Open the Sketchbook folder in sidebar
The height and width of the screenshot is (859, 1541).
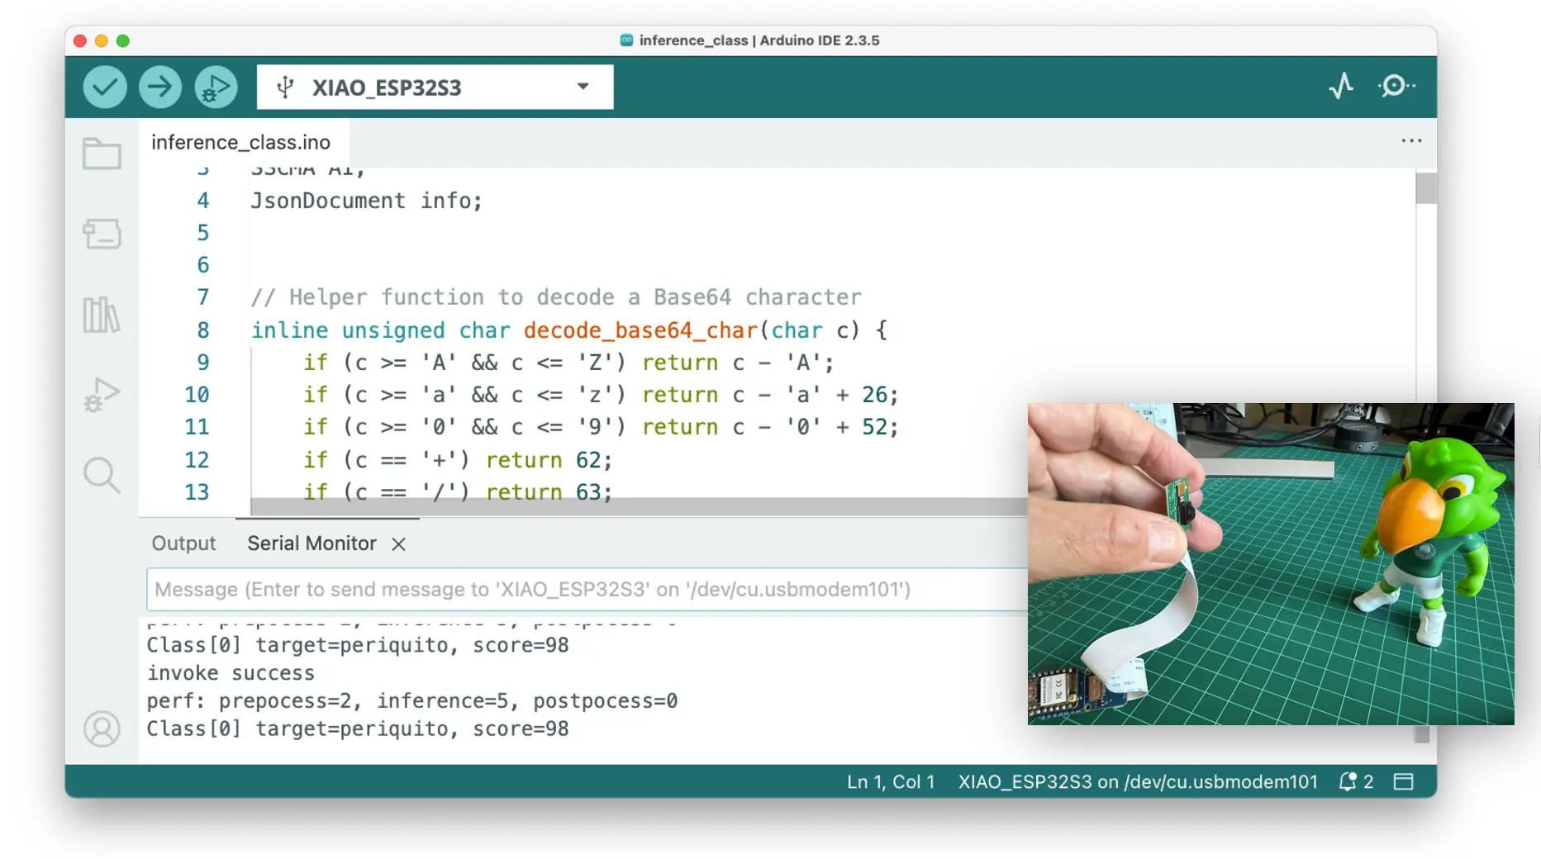[x=102, y=154]
